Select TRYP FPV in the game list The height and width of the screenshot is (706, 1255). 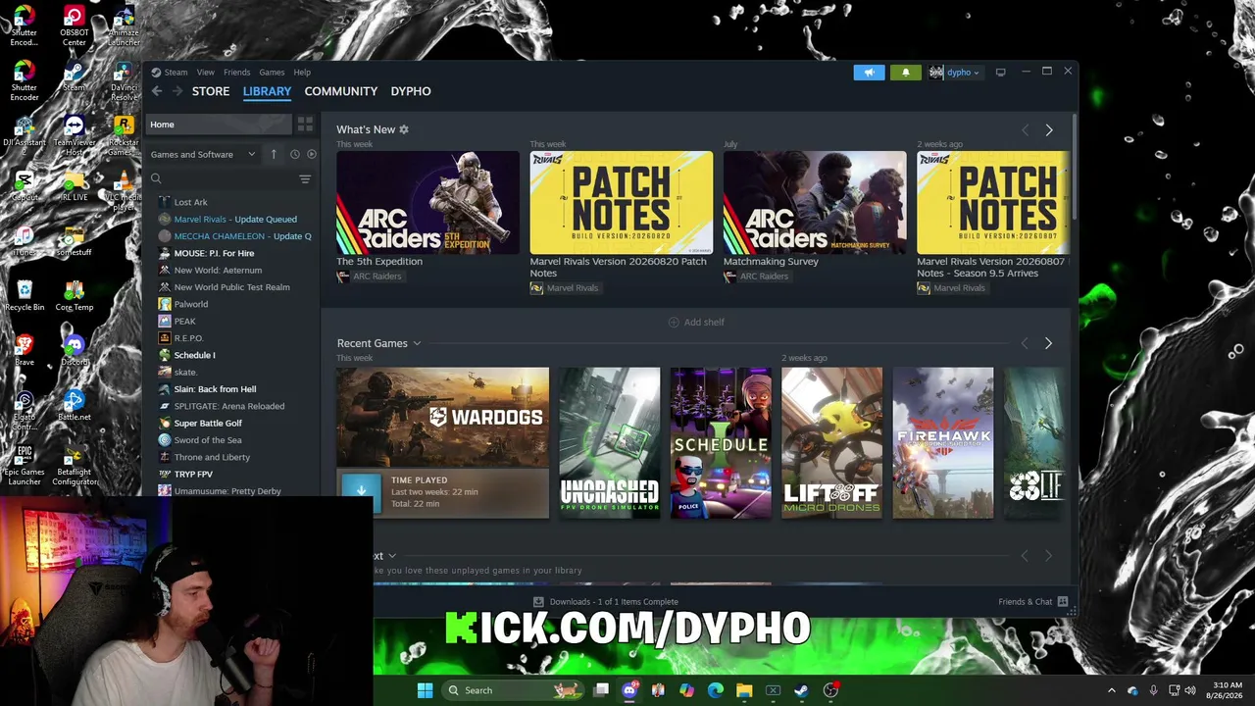point(193,474)
